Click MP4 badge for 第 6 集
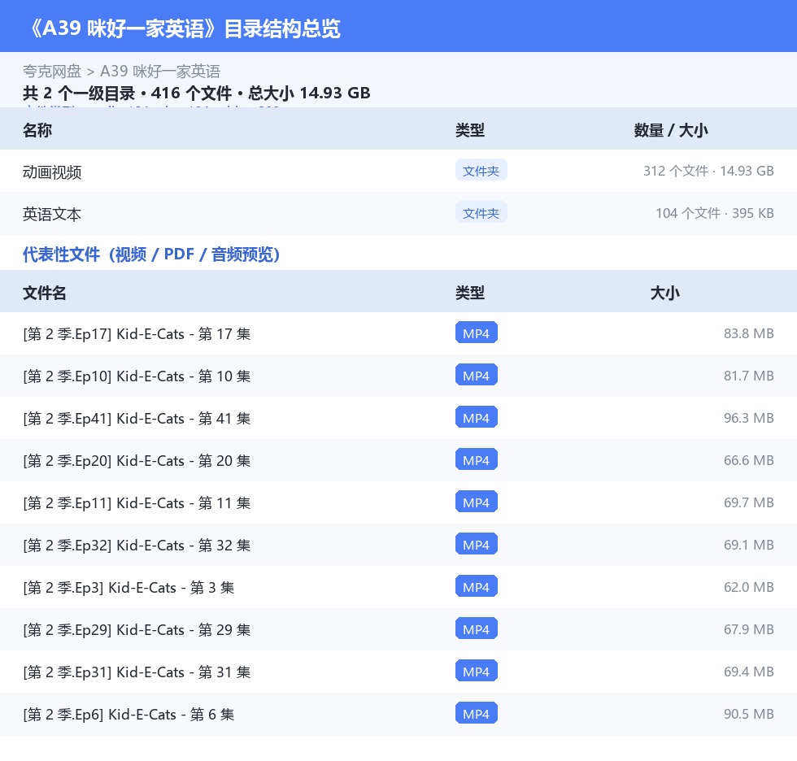The width and height of the screenshot is (797, 761). pyautogui.click(x=477, y=713)
